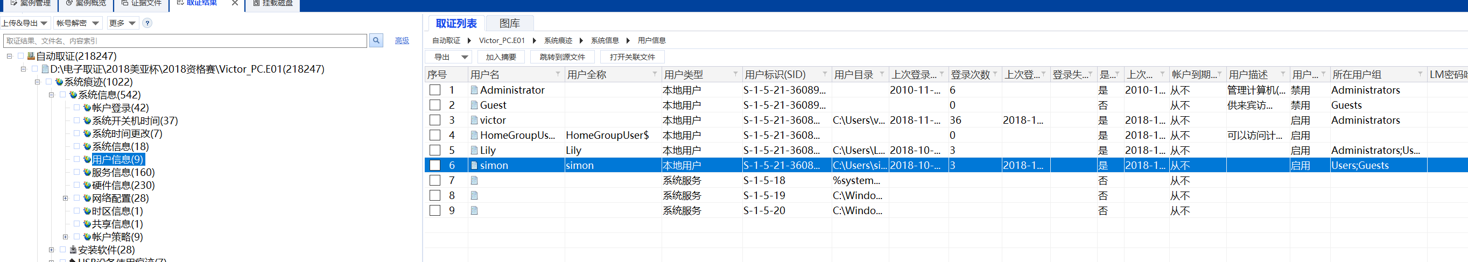Open the 案例概览 tab

[x=86, y=3]
